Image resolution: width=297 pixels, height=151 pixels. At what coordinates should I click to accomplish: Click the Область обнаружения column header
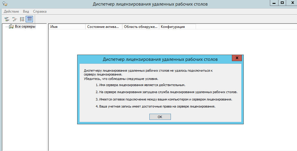tap(141, 27)
